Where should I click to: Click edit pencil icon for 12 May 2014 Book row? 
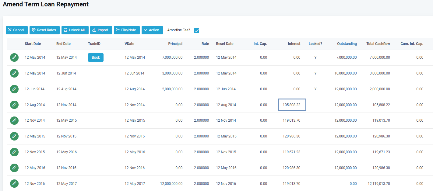click(14, 57)
